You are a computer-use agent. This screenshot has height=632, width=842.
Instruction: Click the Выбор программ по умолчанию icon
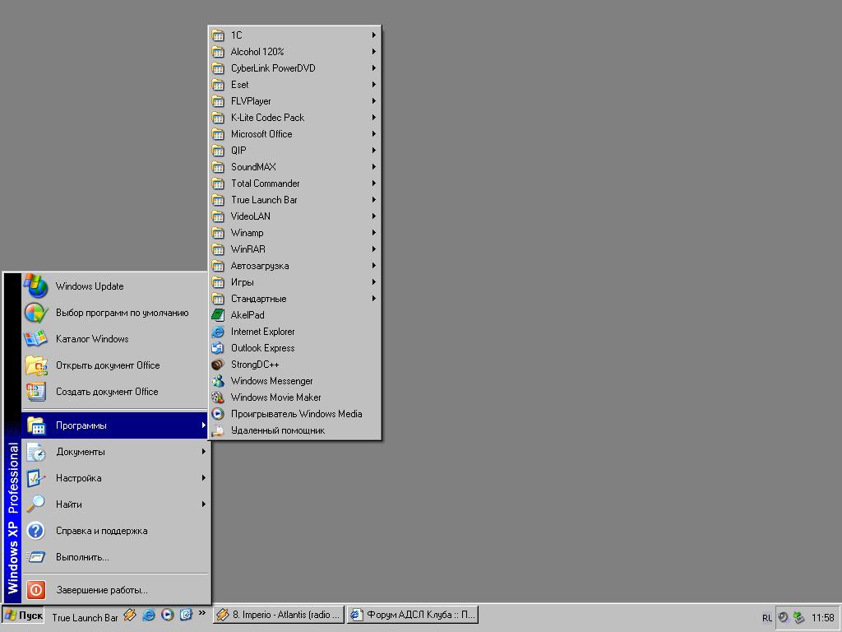click(35, 312)
